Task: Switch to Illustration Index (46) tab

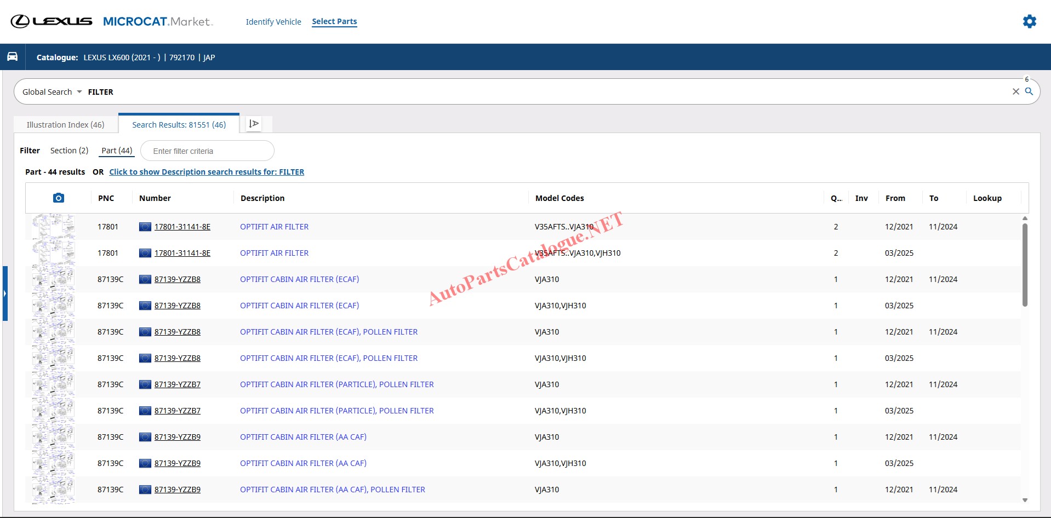Action: click(x=65, y=125)
